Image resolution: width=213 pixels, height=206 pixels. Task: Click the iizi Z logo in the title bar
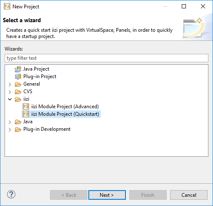pyautogui.click(x=7, y=6)
